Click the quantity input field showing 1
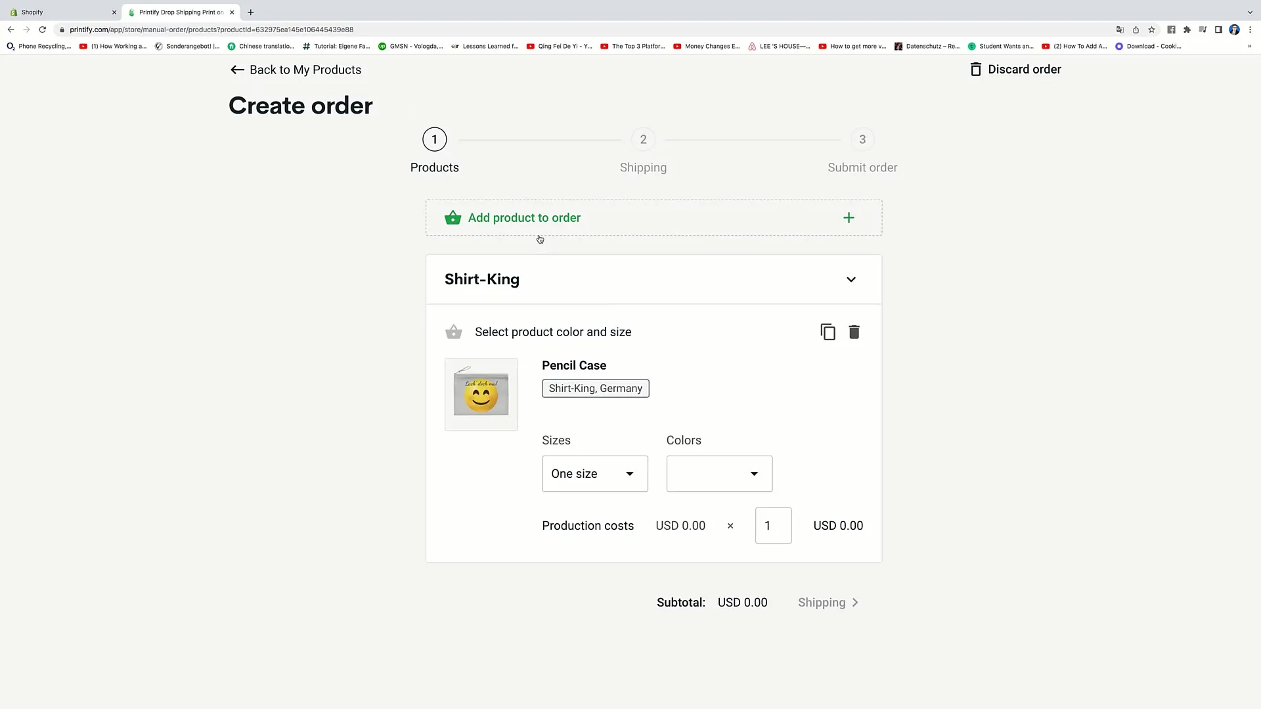This screenshot has height=709, width=1261. click(773, 525)
